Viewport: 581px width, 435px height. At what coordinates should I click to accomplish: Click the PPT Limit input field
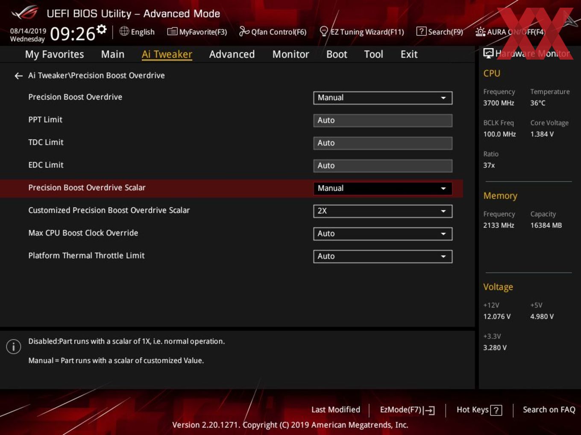point(383,120)
